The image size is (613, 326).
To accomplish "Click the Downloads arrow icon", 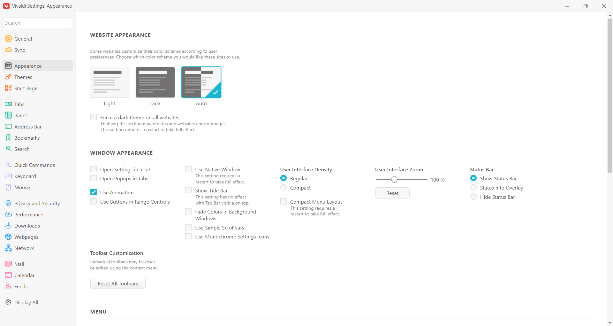I will [x=8, y=226].
